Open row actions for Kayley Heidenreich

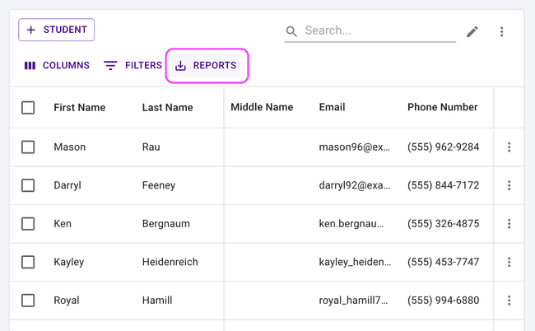click(509, 262)
